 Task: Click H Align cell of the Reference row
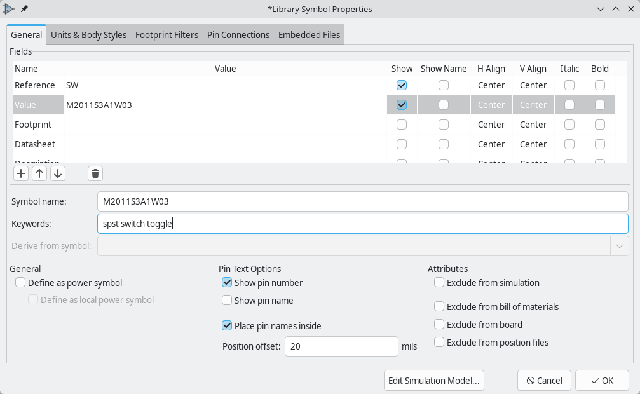point(491,85)
